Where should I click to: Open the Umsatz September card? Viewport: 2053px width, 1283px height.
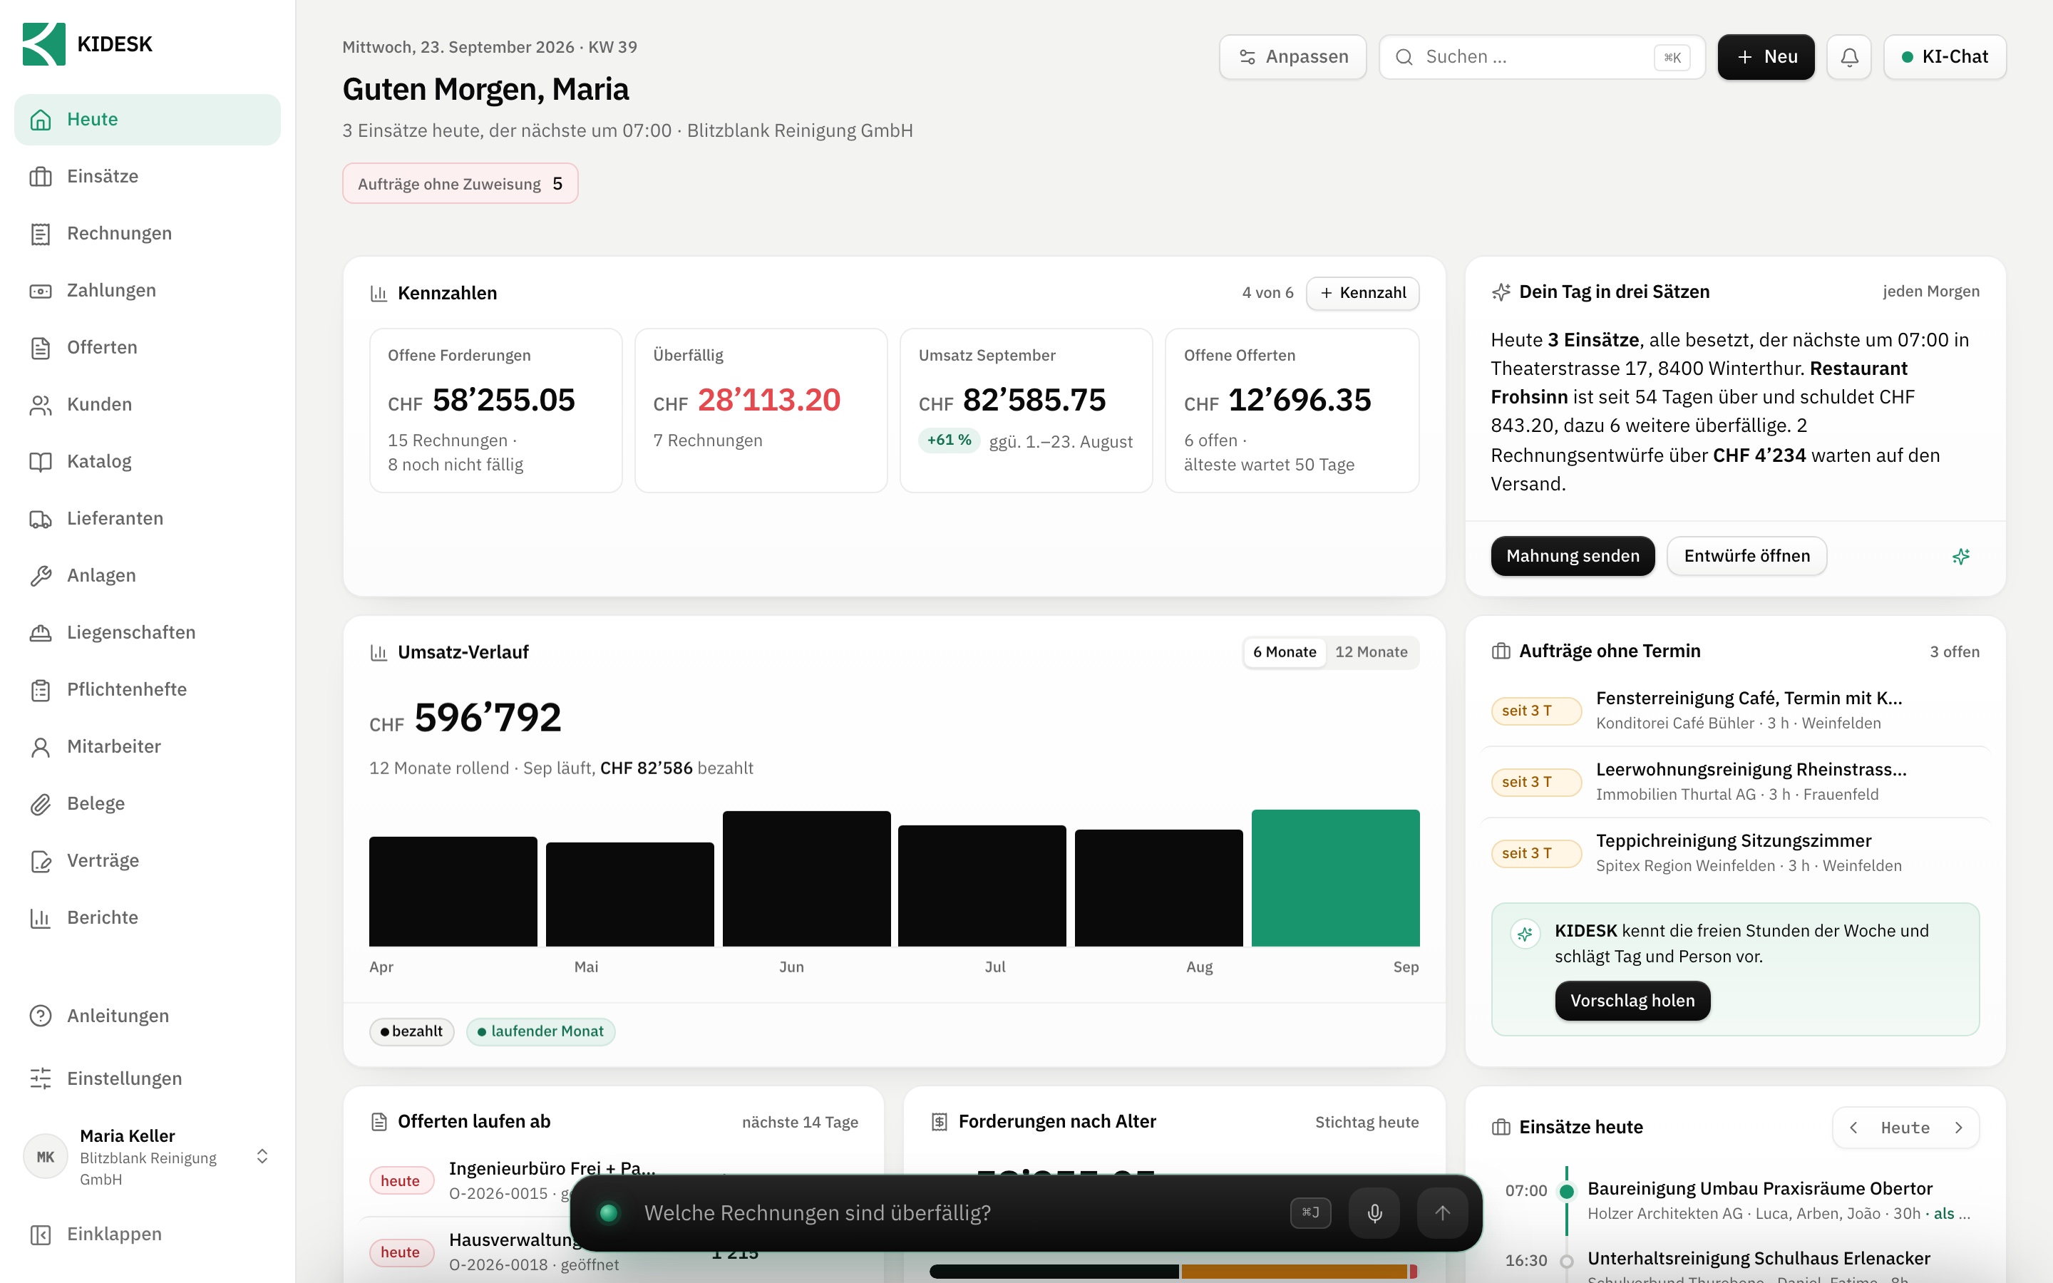pos(1026,410)
